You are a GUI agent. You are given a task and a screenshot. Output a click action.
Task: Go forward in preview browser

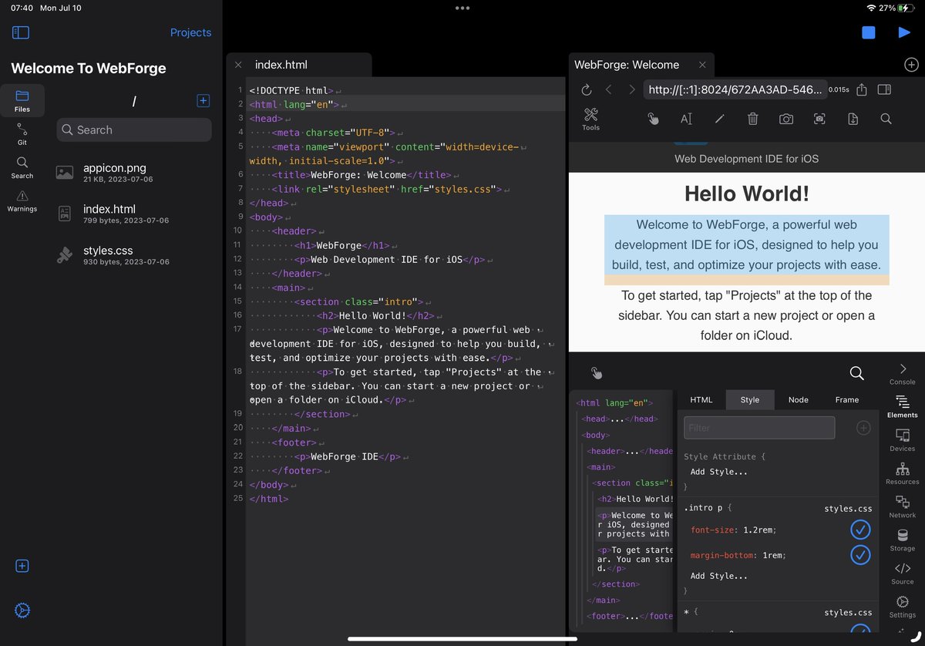632,89
